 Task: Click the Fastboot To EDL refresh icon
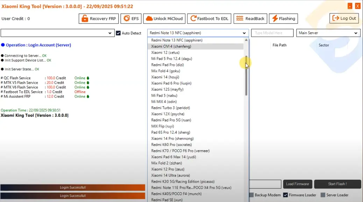point(193,19)
